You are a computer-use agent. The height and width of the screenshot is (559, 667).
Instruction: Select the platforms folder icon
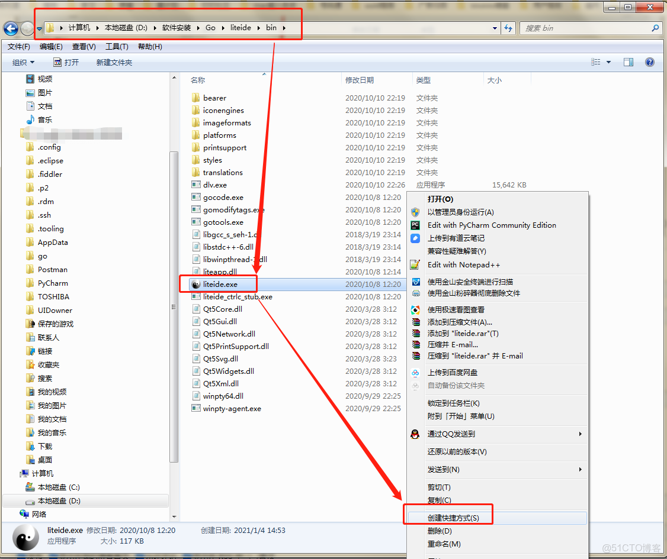195,135
